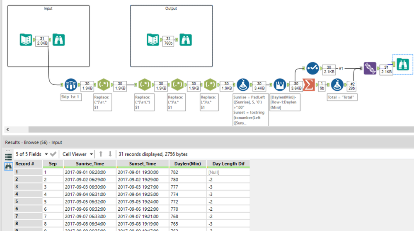Viewport: 414px width, 231px height.
Task: Select the Input Data tool in Output container
Action: pyautogui.click(x=153, y=40)
